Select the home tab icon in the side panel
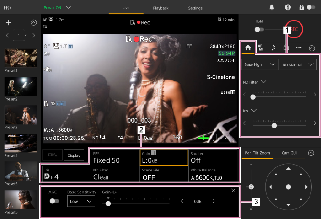This screenshot has height=219, width=321. coord(248,47)
